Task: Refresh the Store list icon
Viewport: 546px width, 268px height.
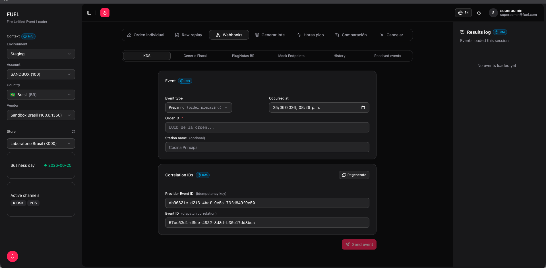Action: pos(73,132)
